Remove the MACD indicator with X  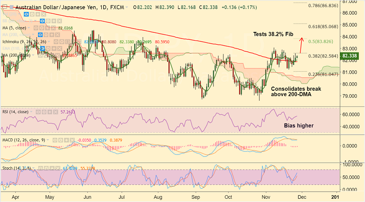(x=72, y=140)
